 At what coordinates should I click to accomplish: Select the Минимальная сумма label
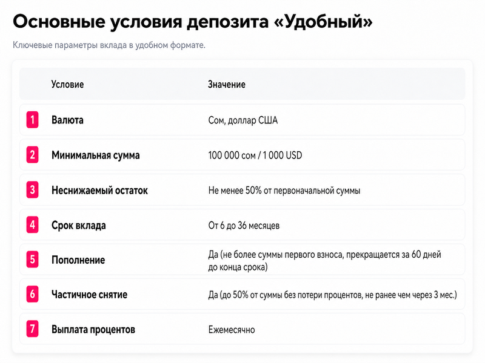point(96,155)
